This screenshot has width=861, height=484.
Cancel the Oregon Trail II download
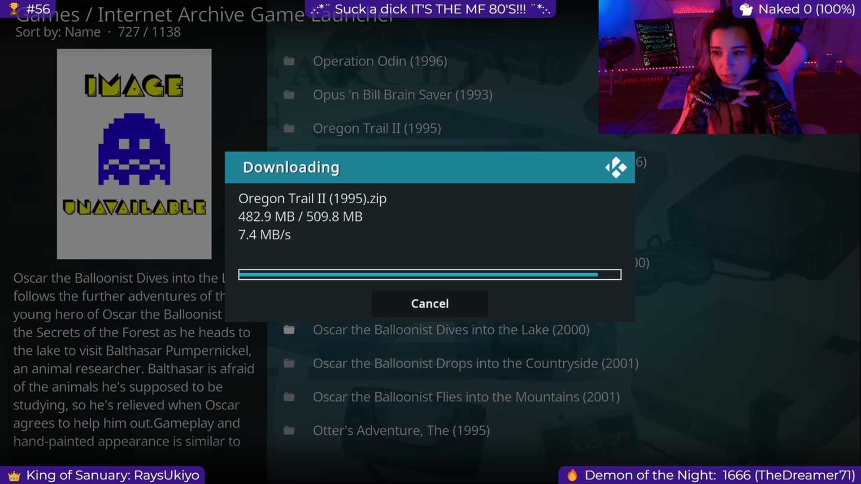430,303
